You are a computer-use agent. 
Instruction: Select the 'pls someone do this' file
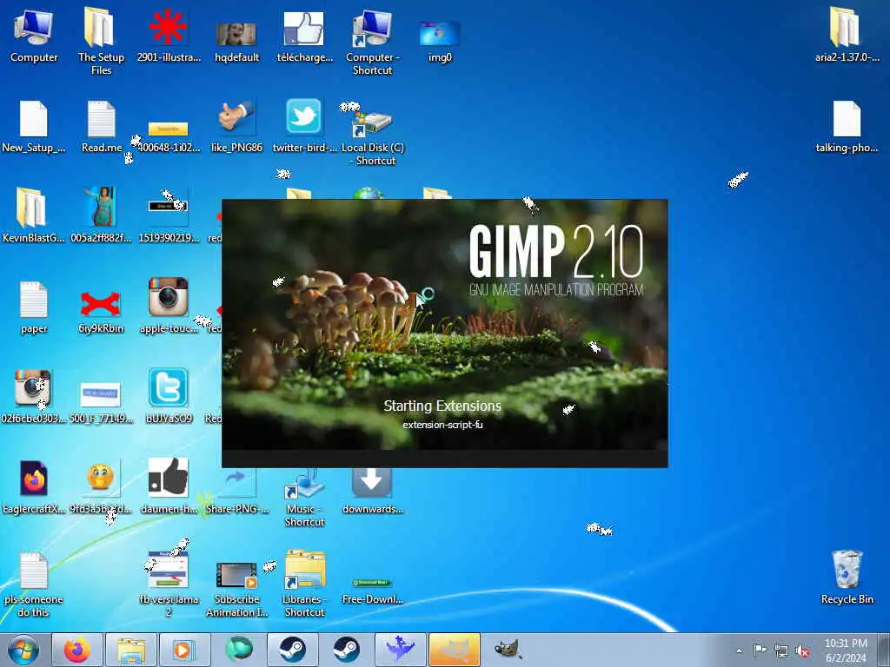[x=34, y=584]
